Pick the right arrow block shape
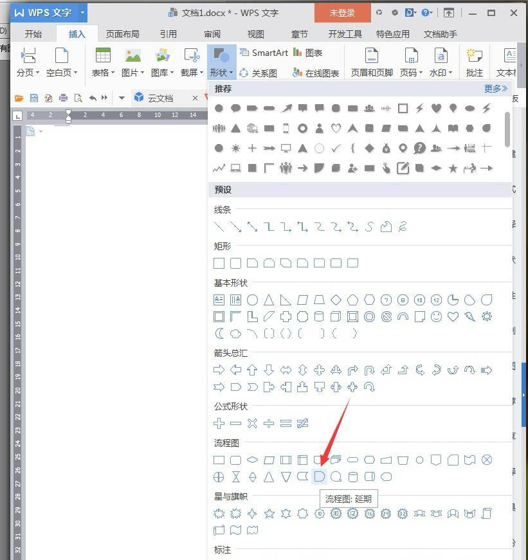The width and height of the screenshot is (528, 560). [x=219, y=370]
